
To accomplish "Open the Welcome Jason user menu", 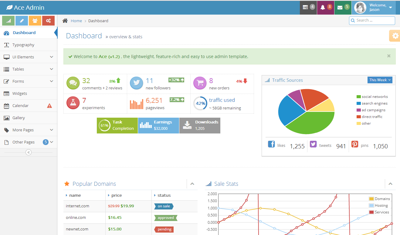I will (374, 7).
